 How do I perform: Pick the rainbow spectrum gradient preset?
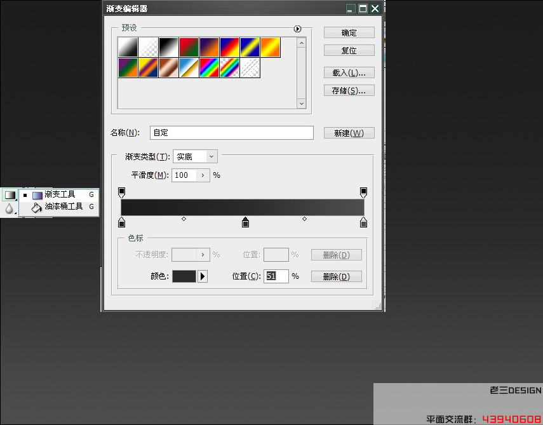[x=209, y=67]
